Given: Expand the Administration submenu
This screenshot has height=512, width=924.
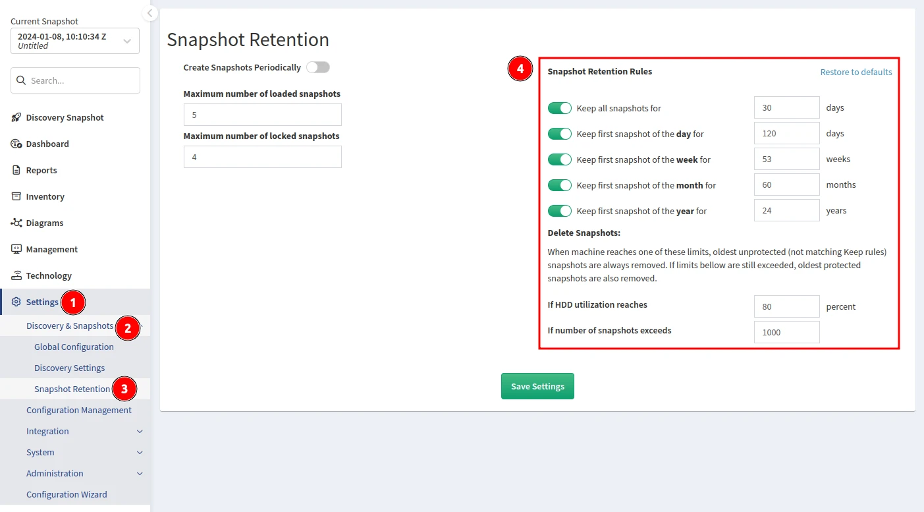Looking at the screenshot, I should click(x=140, y=474).
